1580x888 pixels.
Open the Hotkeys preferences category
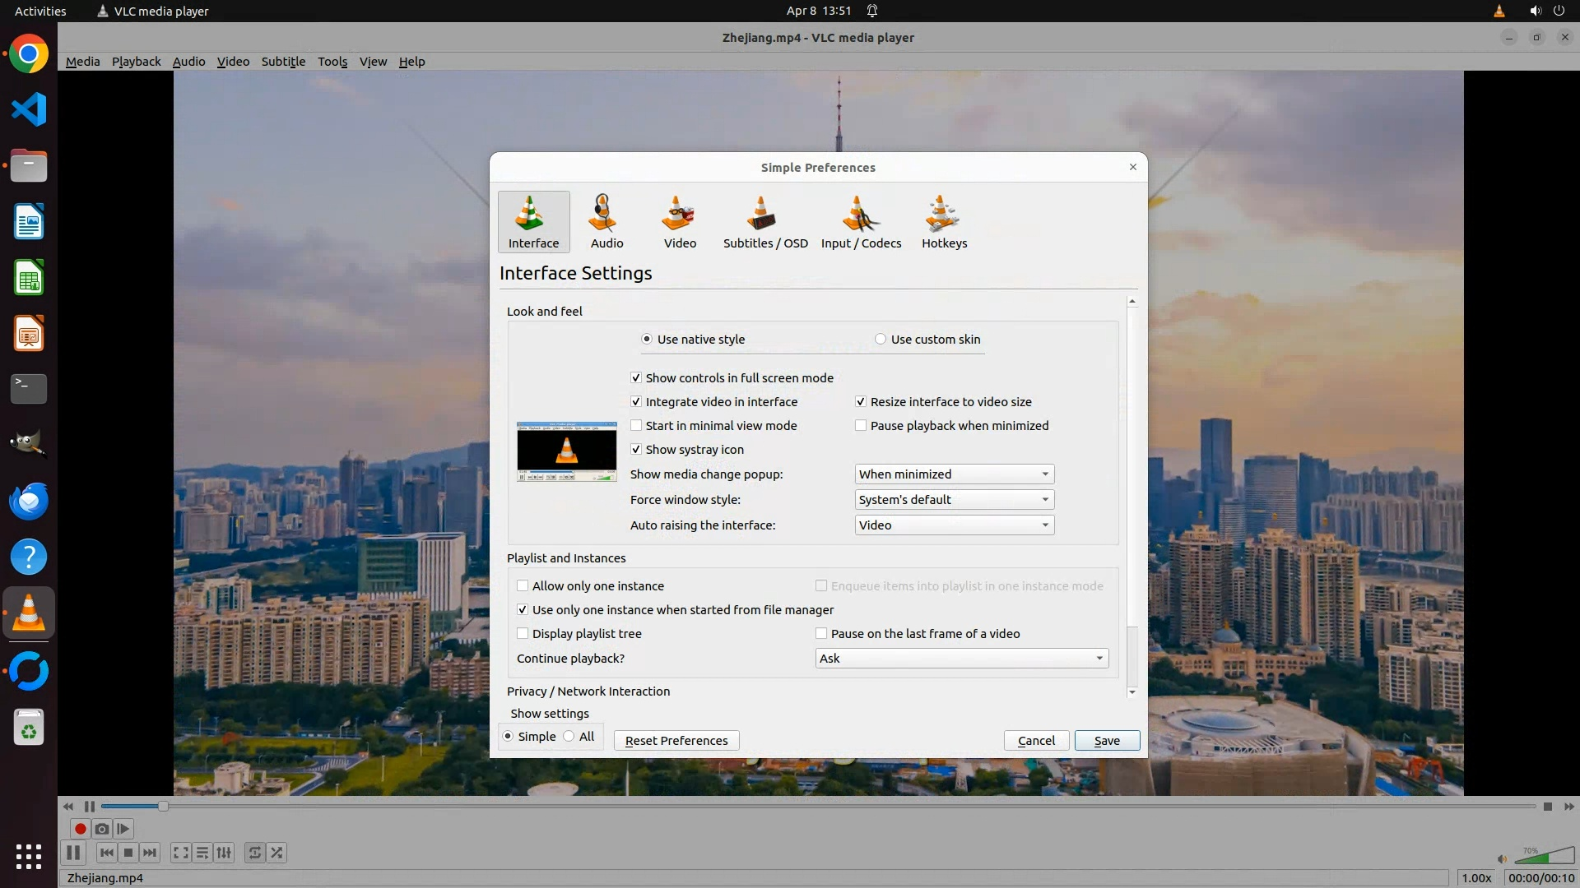tap(944, 222)
